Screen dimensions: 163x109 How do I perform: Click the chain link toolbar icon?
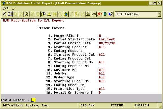(x=94, y=14)
